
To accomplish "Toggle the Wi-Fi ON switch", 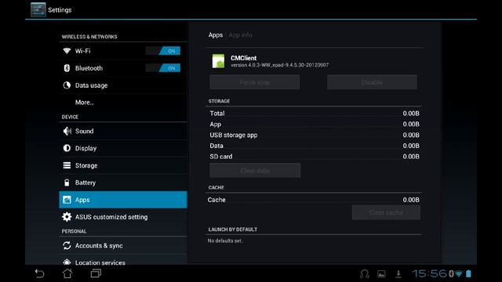I will click(163, 51).
